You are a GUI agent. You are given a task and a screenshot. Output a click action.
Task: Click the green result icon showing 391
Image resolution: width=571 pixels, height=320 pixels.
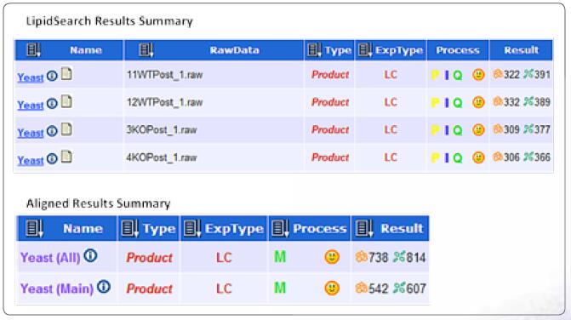tap(528, 74)
